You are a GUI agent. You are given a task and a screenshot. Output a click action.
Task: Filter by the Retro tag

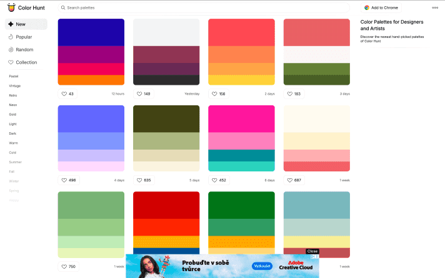13,95
